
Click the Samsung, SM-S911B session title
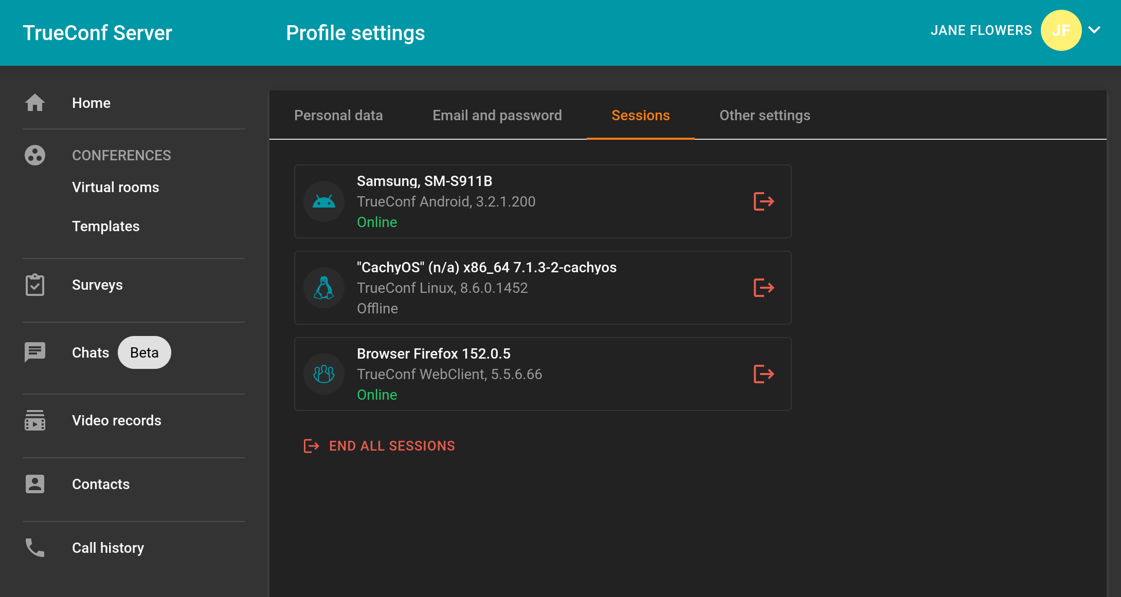coord(425,181)
